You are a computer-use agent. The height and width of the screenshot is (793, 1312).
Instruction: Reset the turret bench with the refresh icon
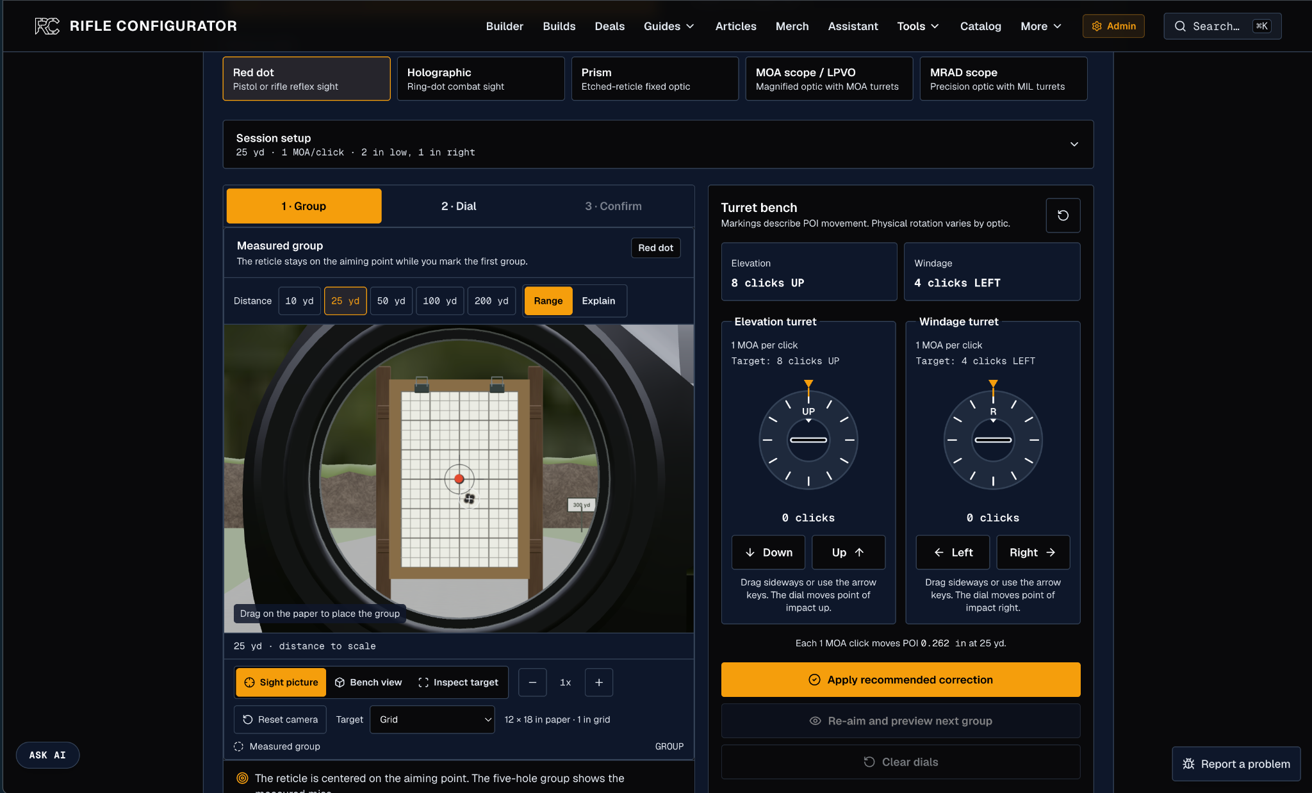1063,215
